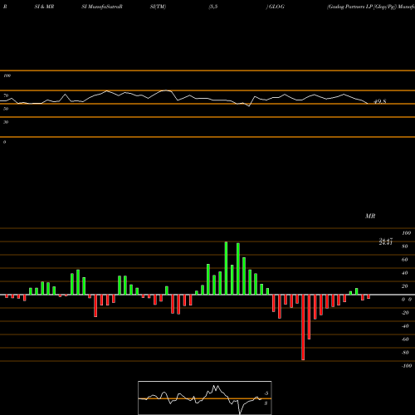Click the 100 label on the RSI axis
The height and width of the screenshot is (415, 415).
(x=7, y=76)
